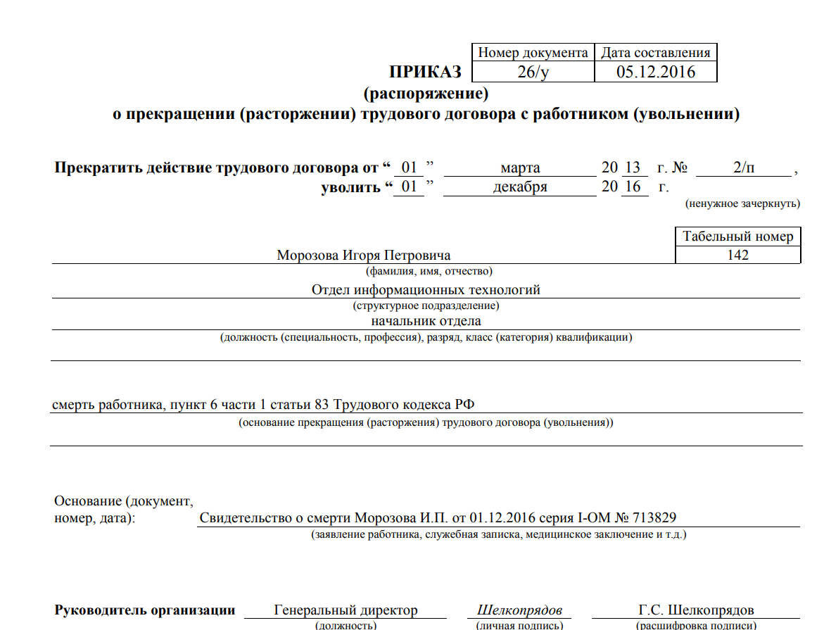
Task: Click the document number field "26/у"
Action: (x=532, y=72)
